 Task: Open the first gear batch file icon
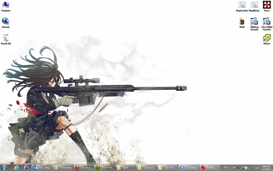242,6
